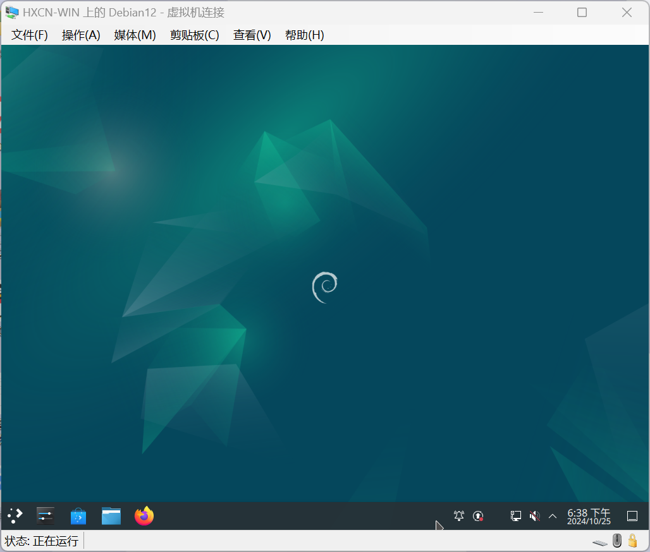Click the Debian swirl logo on desktop
This screenshot has height=552, width=650.
[324, 287]
